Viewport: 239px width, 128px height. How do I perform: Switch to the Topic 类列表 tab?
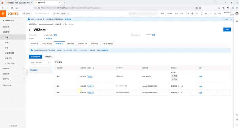point(47,44)
